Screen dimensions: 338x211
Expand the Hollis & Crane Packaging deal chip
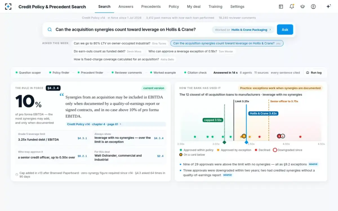point(243,30)
